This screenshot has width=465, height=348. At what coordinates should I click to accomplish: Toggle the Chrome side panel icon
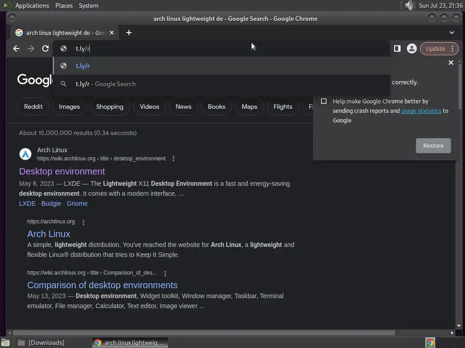(x=397, y=48)
